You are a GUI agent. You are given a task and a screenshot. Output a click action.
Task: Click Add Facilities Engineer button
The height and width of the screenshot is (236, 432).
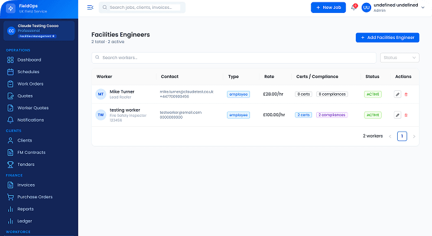387,38
